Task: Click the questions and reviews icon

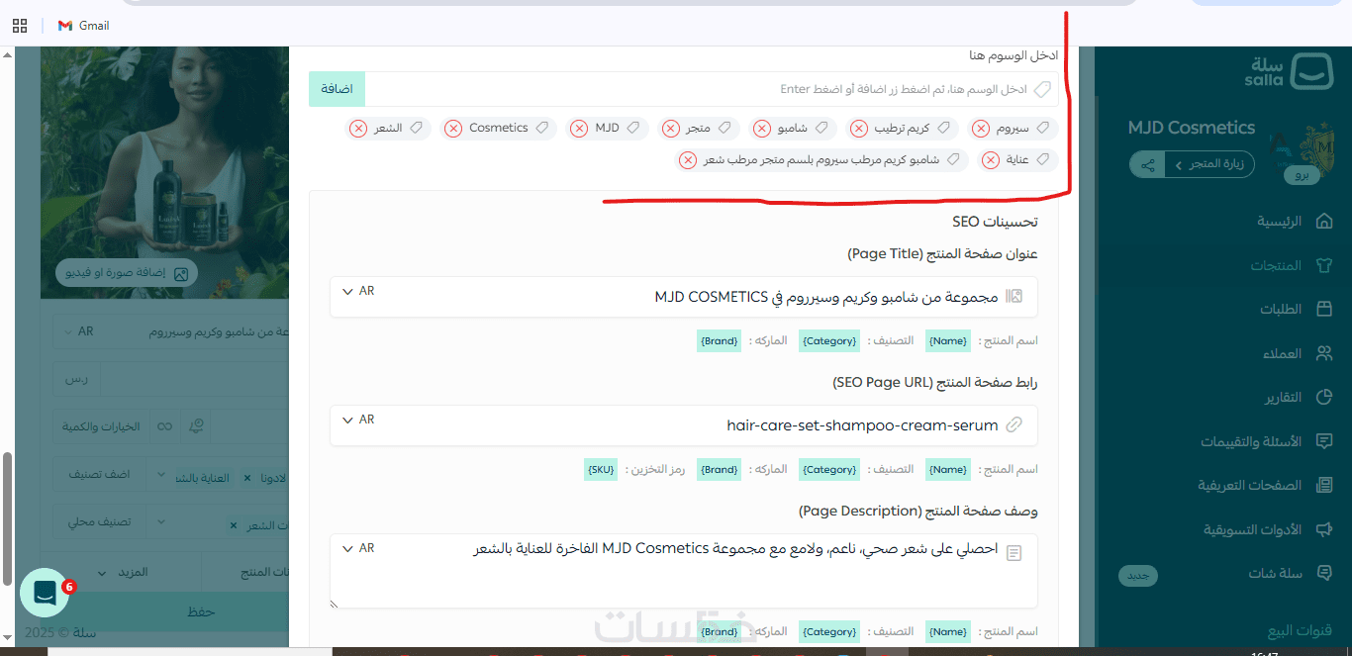Action: pyautogui.click(x=1324, y=441)
